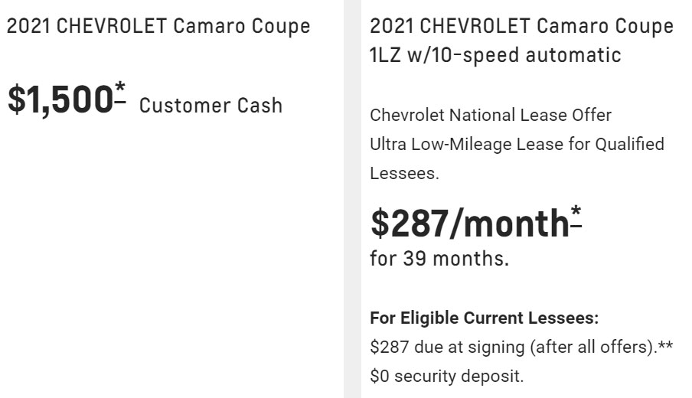Open the left card's 2021 CHEVROLET Camaro Coupe heading

pyautogui.click(x=158, y=26)
